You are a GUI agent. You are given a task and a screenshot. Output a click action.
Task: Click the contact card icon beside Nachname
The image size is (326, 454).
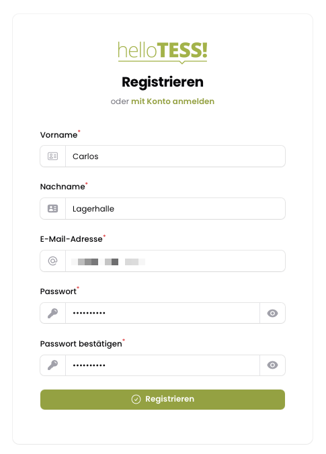pyautogui.click(x=52, y=208)
